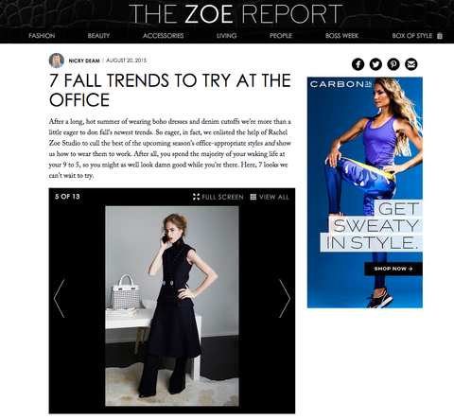Go to next slideshow image arrow
The width and height of the screenshot is (454, 419).
285,298
